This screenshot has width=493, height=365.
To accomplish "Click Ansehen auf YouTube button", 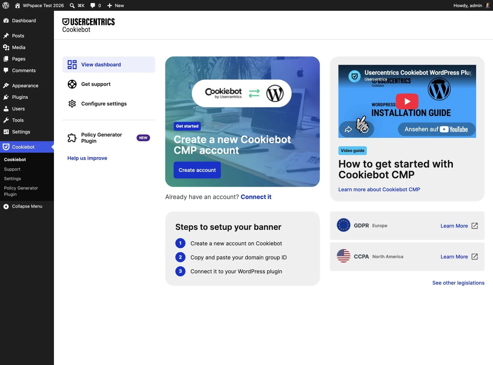I will [x=437, y=129].
